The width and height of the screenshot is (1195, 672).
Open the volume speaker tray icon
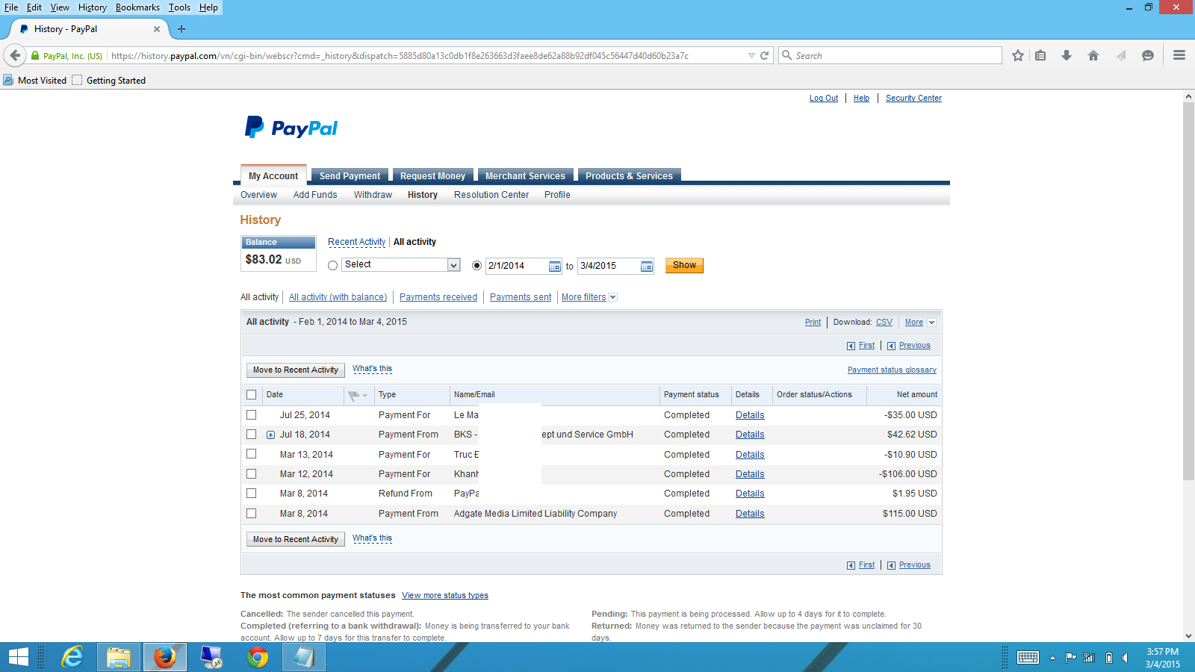(1125, 658)
